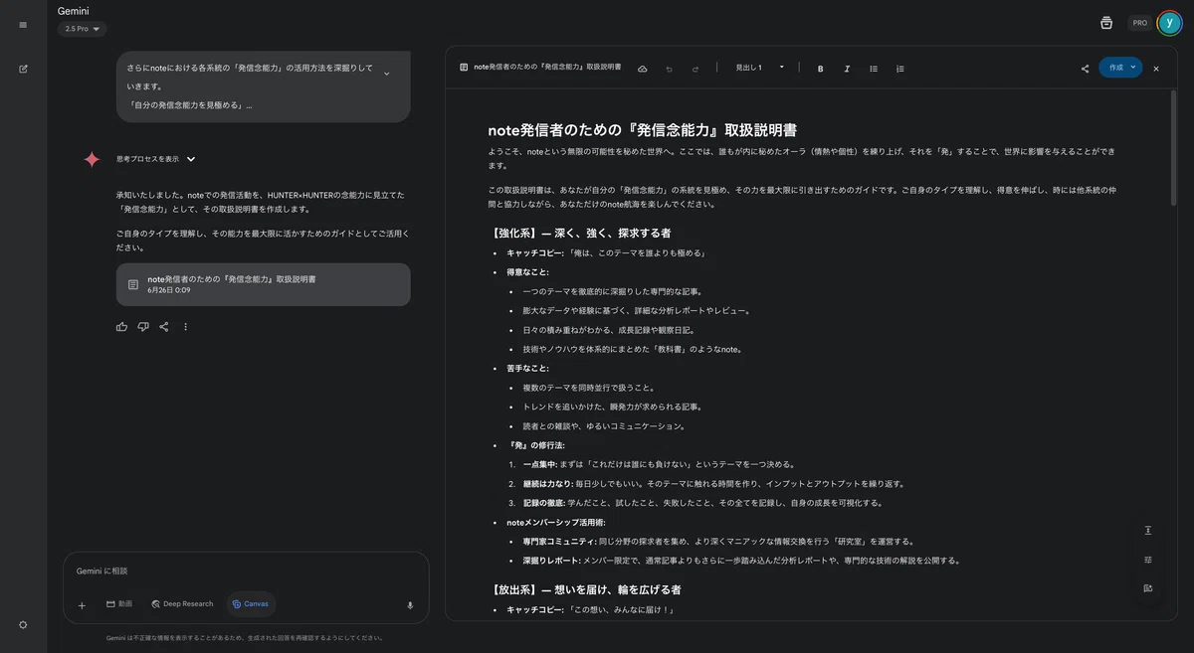Image resolution: width=1194 pixels, height=653 pixels.
Task: Start a new chat with the compose icon
Action: click(x=23, y=69)
